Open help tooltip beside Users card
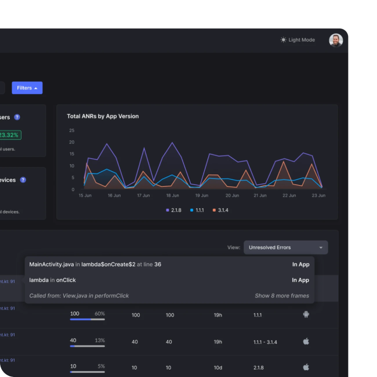Screen dimensions: 377x377 pos(17,117)
